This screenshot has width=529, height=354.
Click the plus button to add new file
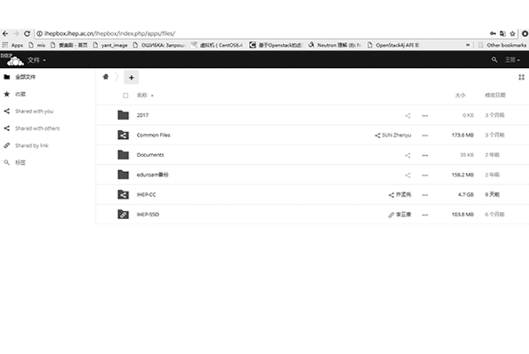click(x=131, y=78)
